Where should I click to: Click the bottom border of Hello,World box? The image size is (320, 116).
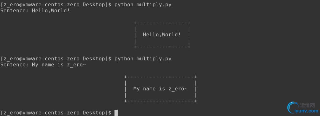[162, 47]
